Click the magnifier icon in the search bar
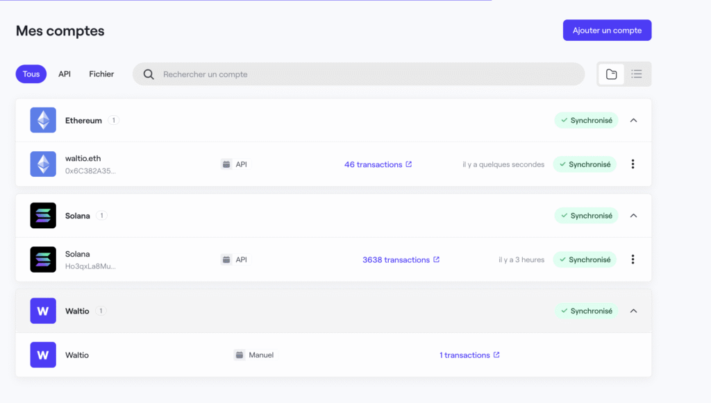This screenshot has width=711, height=403. click(x=149, y=74)
